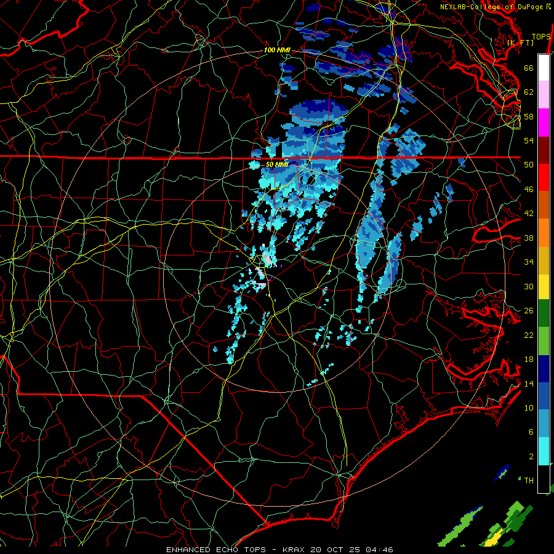554x554 pixels.
Task: Click the '50' legend value
Action: coord(529,165)
